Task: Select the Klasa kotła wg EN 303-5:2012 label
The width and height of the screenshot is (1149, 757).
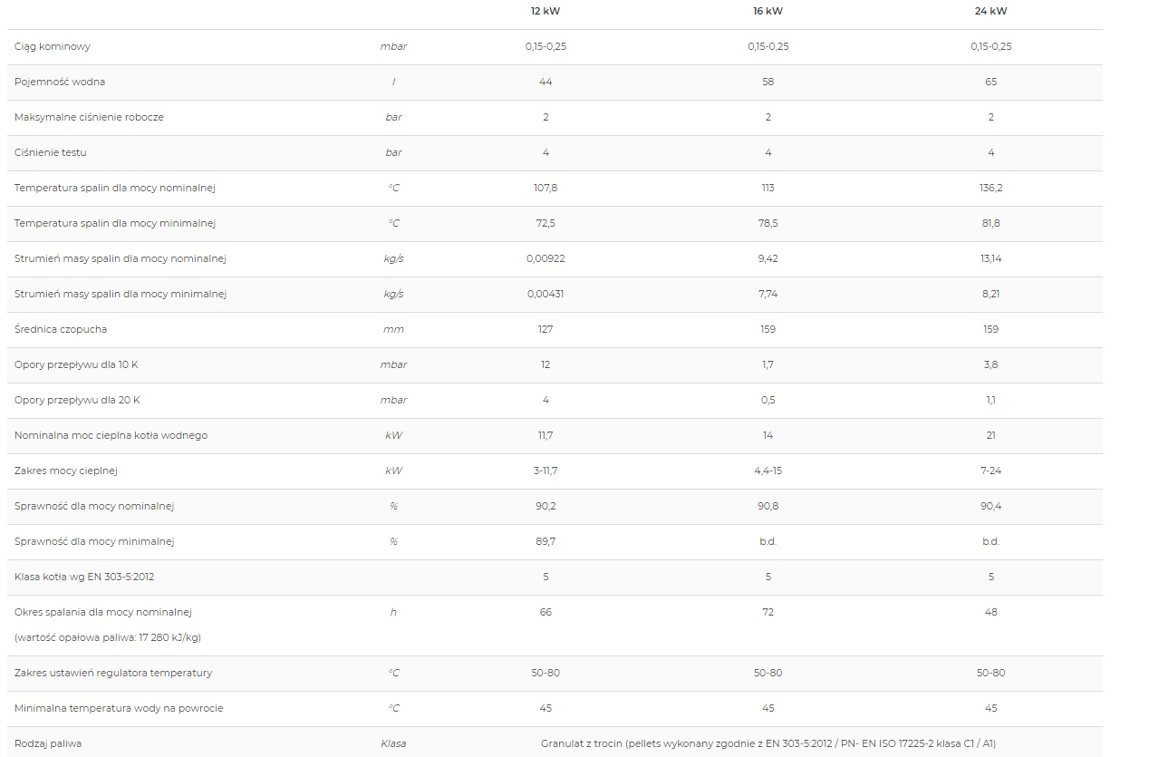Action: coord(78,577)
